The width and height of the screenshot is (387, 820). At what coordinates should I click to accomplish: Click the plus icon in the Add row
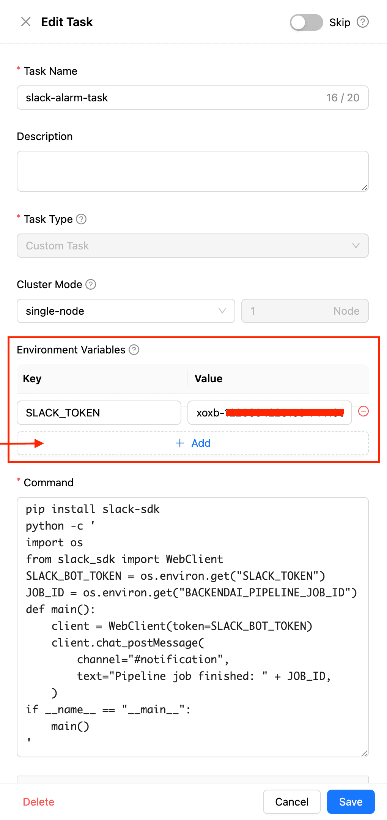click(x=180, y=443)
